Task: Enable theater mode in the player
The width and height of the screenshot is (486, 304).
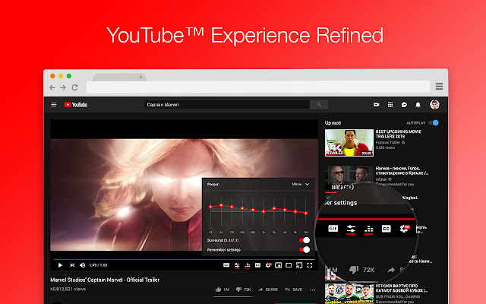Action: point(289,265)
